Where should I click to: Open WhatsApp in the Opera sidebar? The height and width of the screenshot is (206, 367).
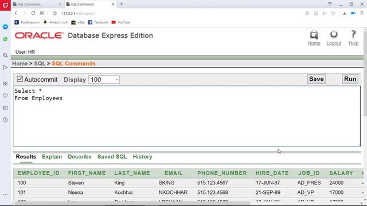click(5, 39)
